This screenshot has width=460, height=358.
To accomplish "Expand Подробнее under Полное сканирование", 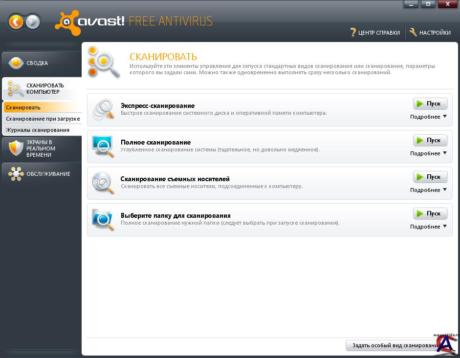I will click(x=428, y=153).
